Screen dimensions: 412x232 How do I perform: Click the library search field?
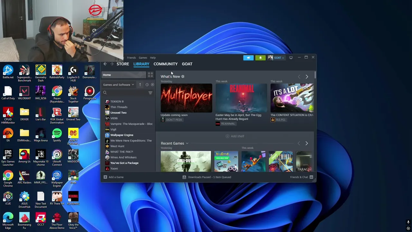[x=127, y=93]
